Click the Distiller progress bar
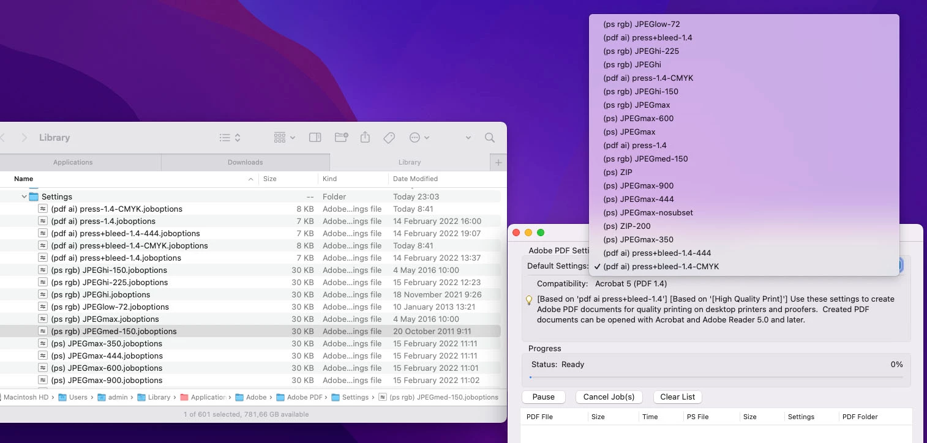Viewport: 927px width, 443px height. (716, 377)
